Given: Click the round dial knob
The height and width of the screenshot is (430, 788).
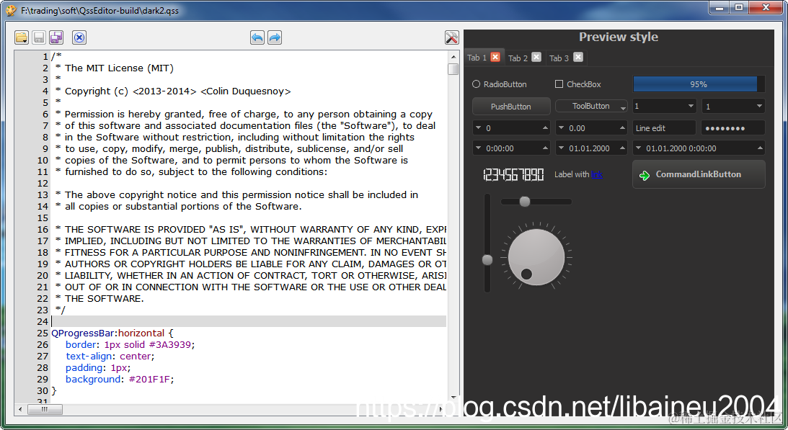Looking at the screenshot, I should 536,256.
